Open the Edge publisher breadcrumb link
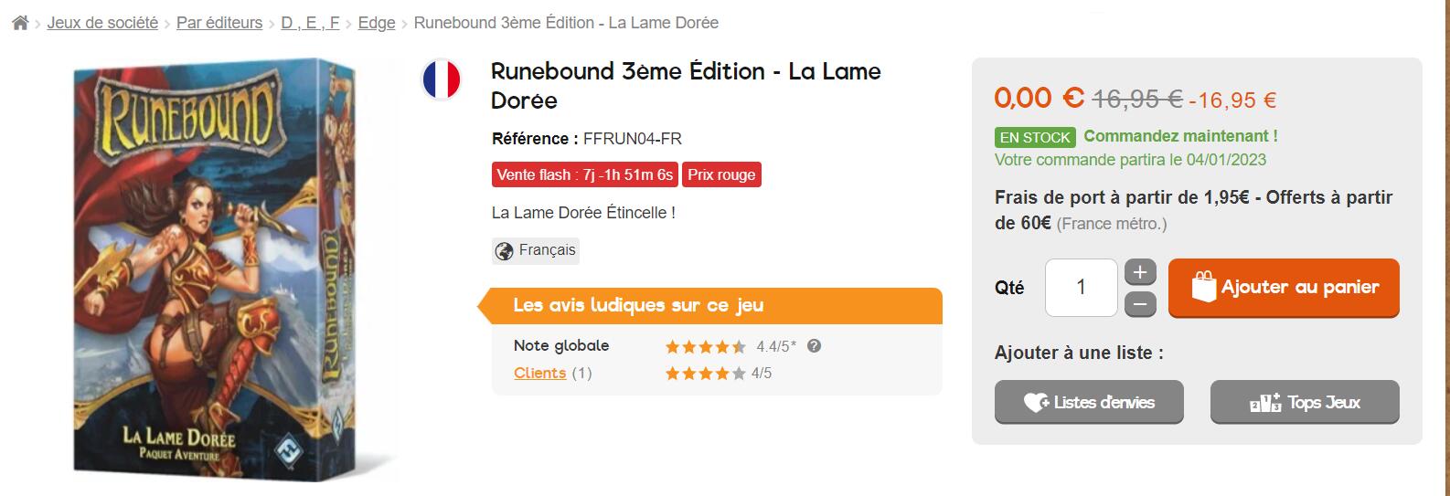Image resolution: width=1450 pixels, height=496 pixels. 377,23
